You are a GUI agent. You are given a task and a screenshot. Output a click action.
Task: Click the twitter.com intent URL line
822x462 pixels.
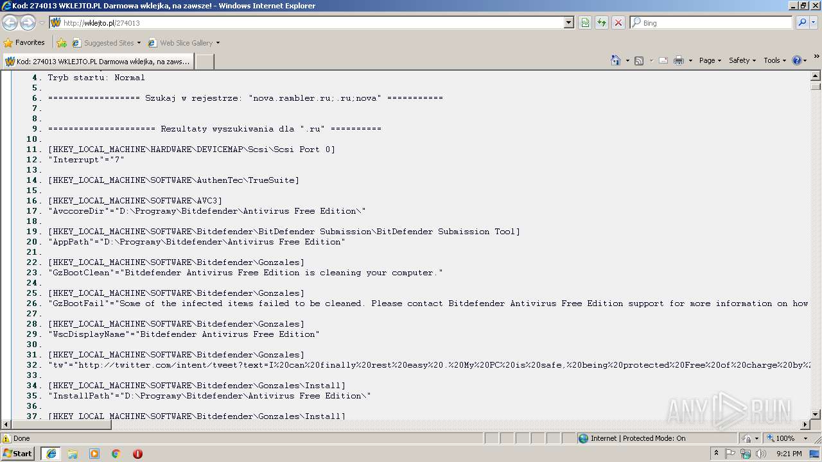pos(428,365)
